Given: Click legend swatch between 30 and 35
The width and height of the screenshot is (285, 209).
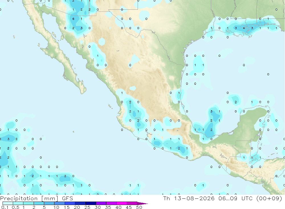Looking at the screenshot, I should 101,203.
